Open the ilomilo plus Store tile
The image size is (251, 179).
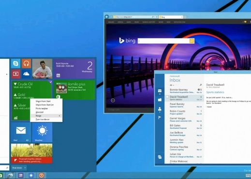point(74,90)
